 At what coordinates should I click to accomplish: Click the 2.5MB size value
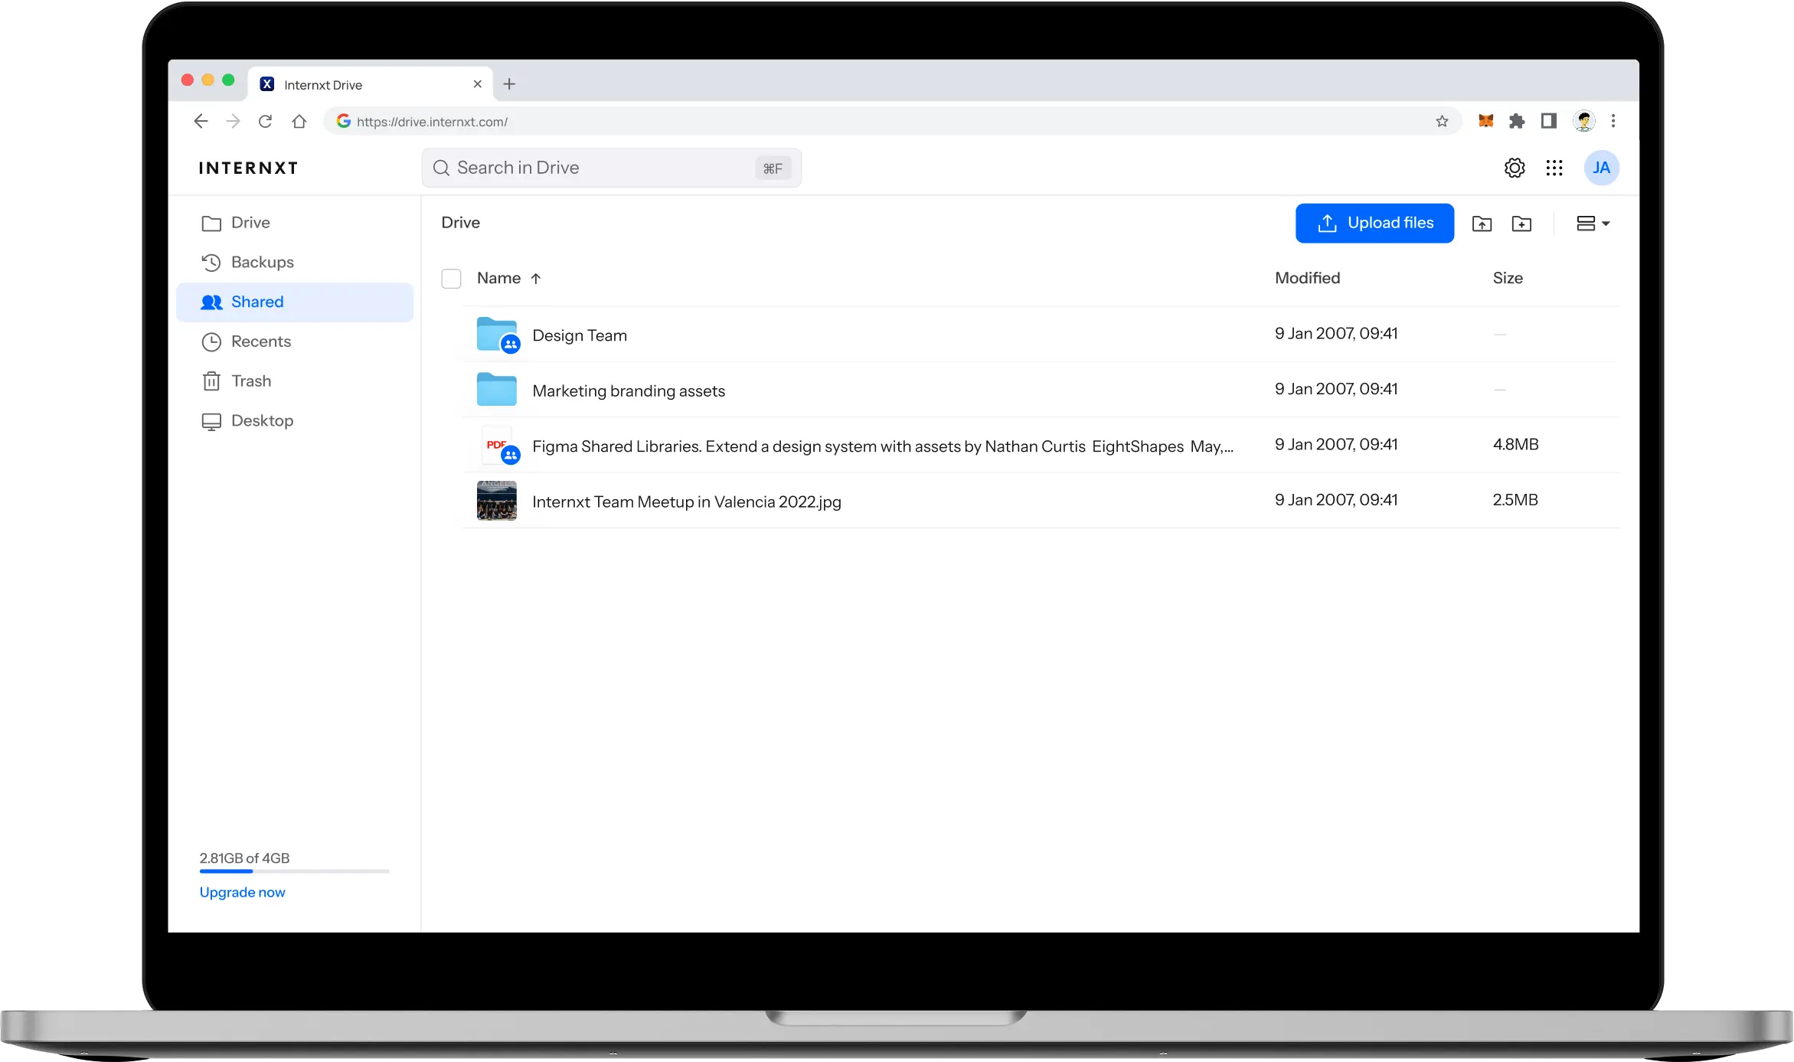(x=1515, y=499)
